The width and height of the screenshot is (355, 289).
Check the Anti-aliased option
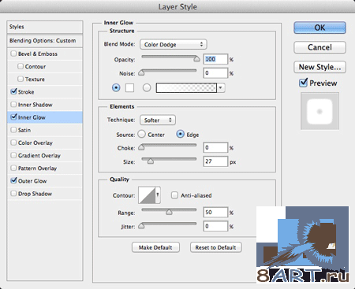coord(174,195)
